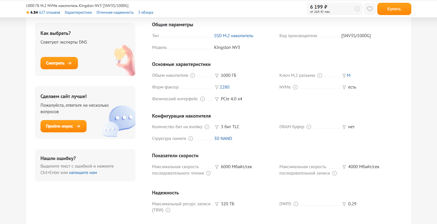Click the orange Купить button
Image resolution: width=437 pixels, height=224 pixels.
tap(394, 9)
